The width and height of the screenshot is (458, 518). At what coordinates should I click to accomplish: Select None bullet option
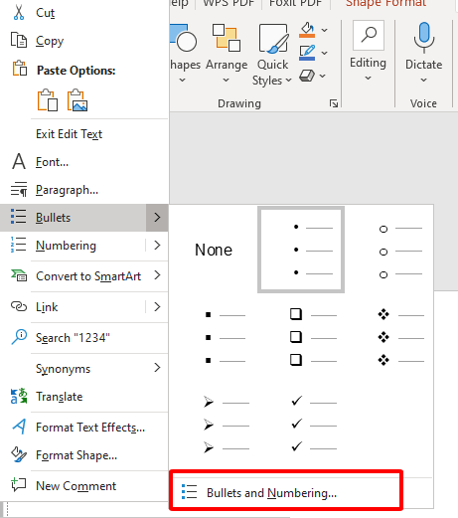click(x=214, y=250)
